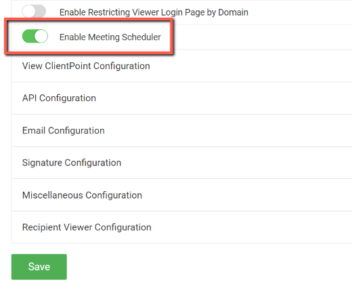Click the green Save button

pyautogui.click(x=39, y=267)
